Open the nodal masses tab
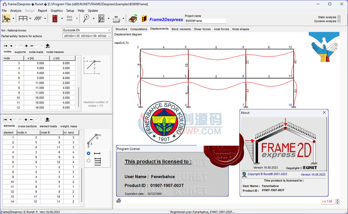This screenshot has width=348, height=214. (x=55, y=52)
